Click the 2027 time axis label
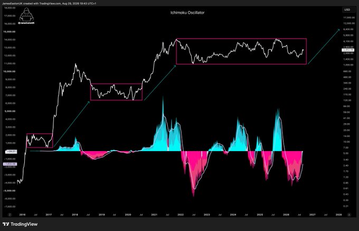 point(313,215)
